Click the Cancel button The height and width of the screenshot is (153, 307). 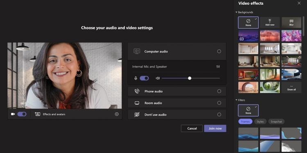tap(192, 129)
